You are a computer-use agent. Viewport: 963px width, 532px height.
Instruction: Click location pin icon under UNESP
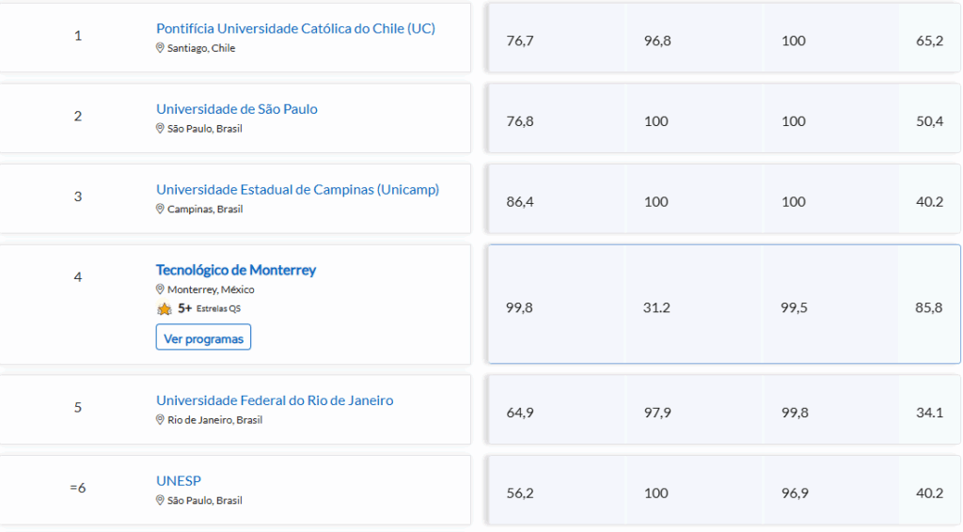pos(160,501)
